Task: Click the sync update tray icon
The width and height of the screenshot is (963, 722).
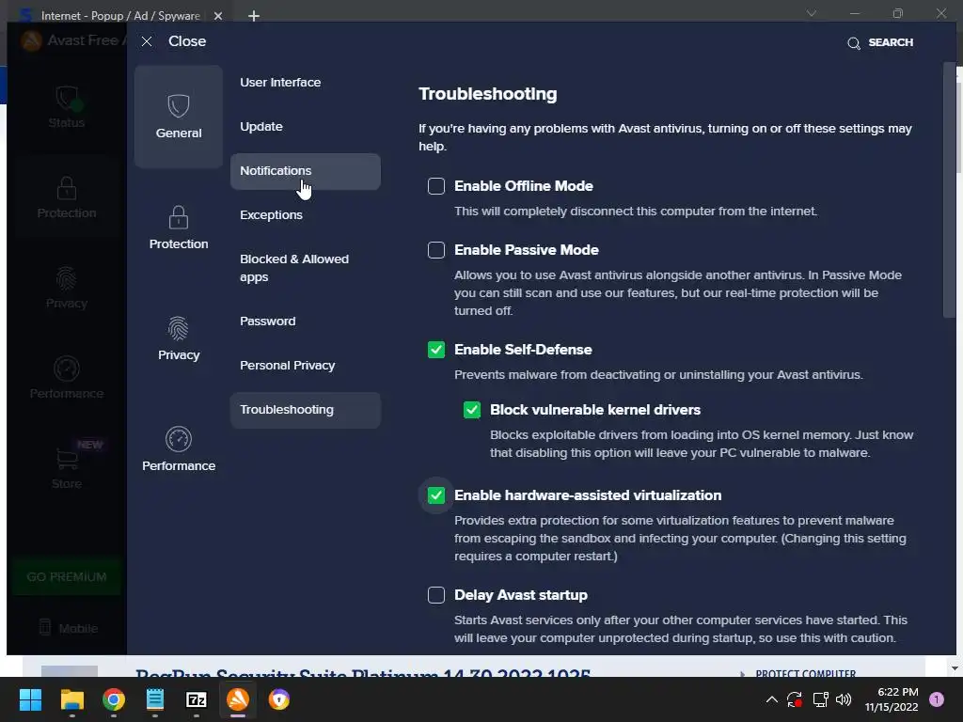Action: tap(794, 699)
